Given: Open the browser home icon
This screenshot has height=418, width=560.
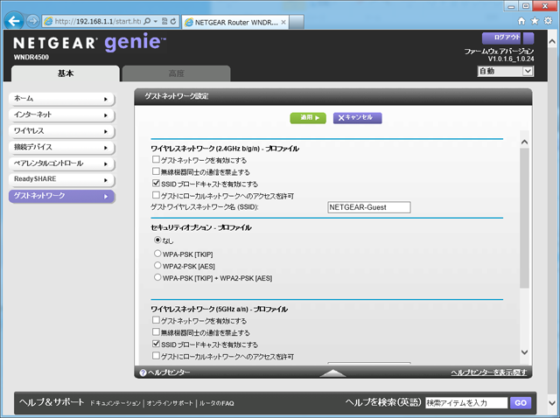Looking at the screenshot, I should tap(522, 19).
